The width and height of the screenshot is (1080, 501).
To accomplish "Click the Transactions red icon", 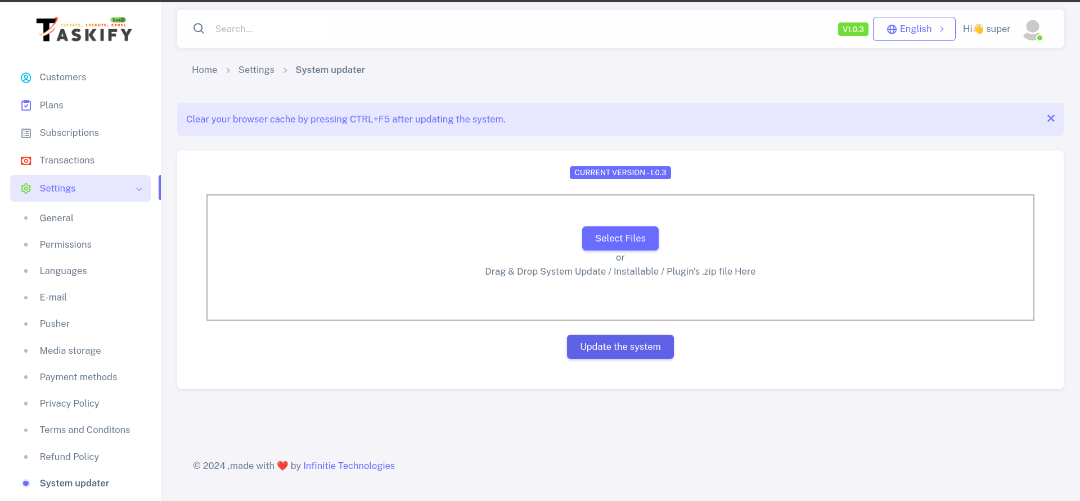I will [26, 161].
